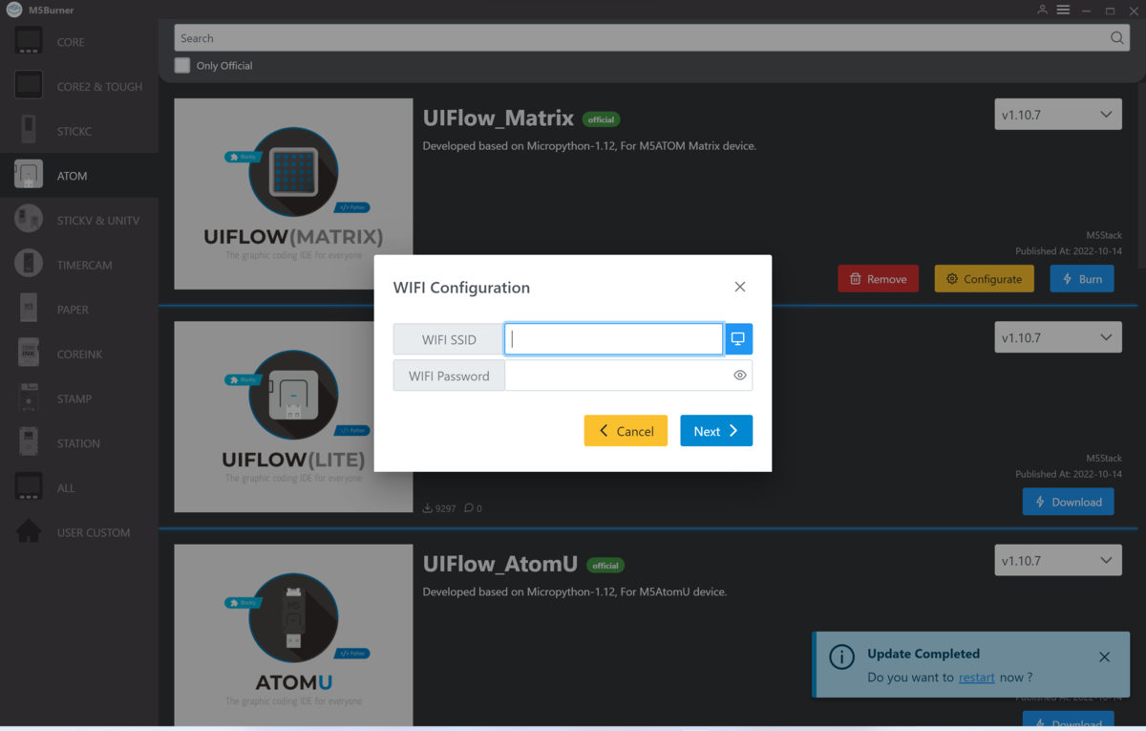This screenshot has height=731, width=1146.
Task: Click the ALL devices icon in sidebar
Action: (29, 487)
